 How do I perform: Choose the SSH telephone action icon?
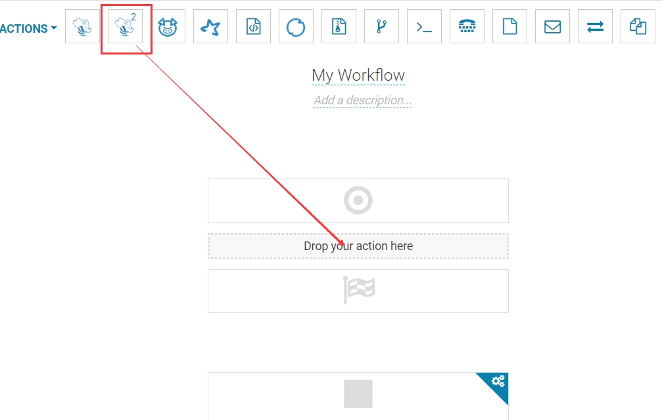(467, 27)
